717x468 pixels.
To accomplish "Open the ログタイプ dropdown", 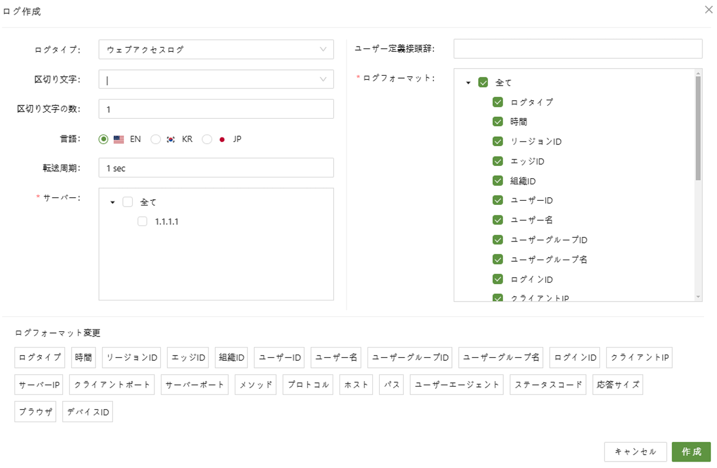I will point(216,49).
